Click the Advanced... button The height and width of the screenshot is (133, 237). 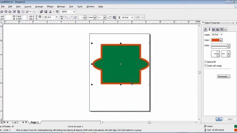[x=224, y=76]
